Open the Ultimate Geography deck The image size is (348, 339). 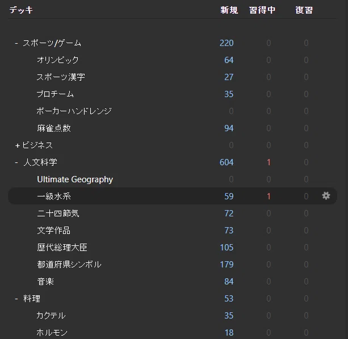(75, 179)
